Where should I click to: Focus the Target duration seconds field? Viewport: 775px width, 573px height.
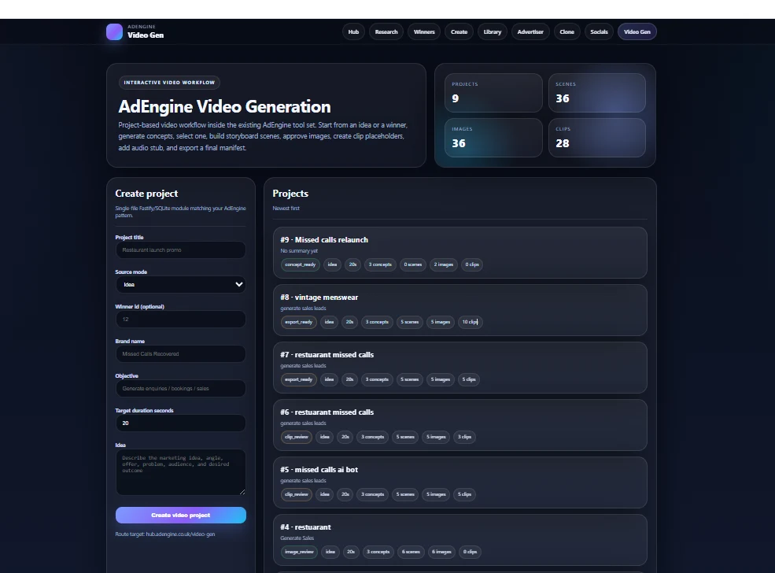tap(180, 423)
